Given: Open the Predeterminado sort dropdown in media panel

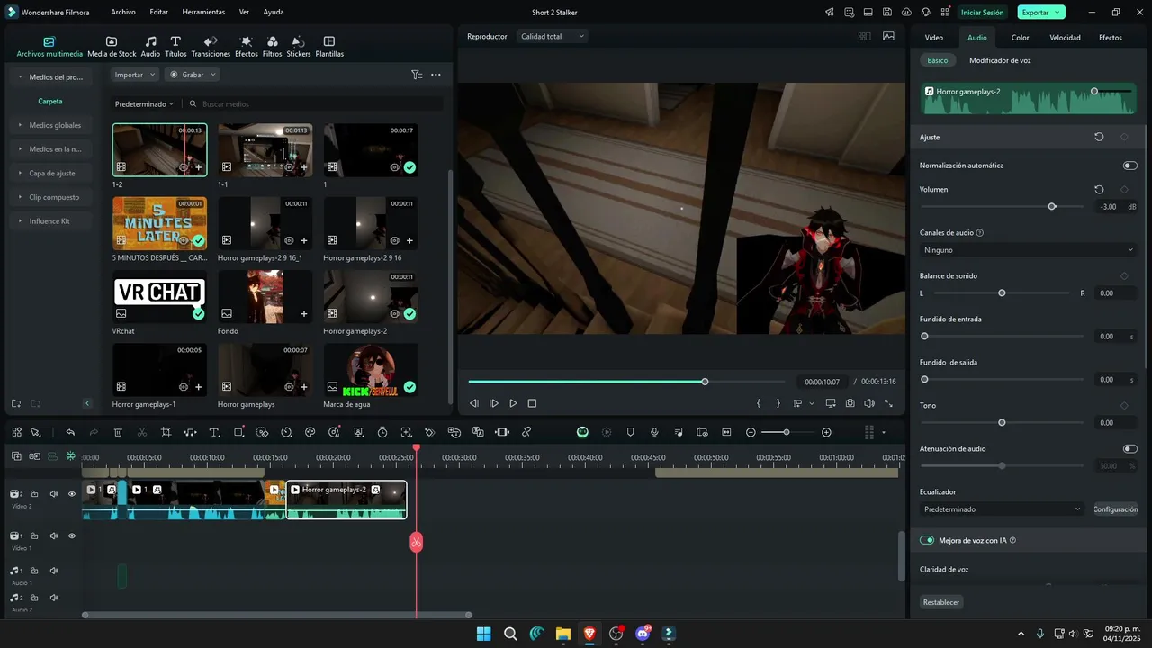Looking at the screenshot, I should click(145, 104).
